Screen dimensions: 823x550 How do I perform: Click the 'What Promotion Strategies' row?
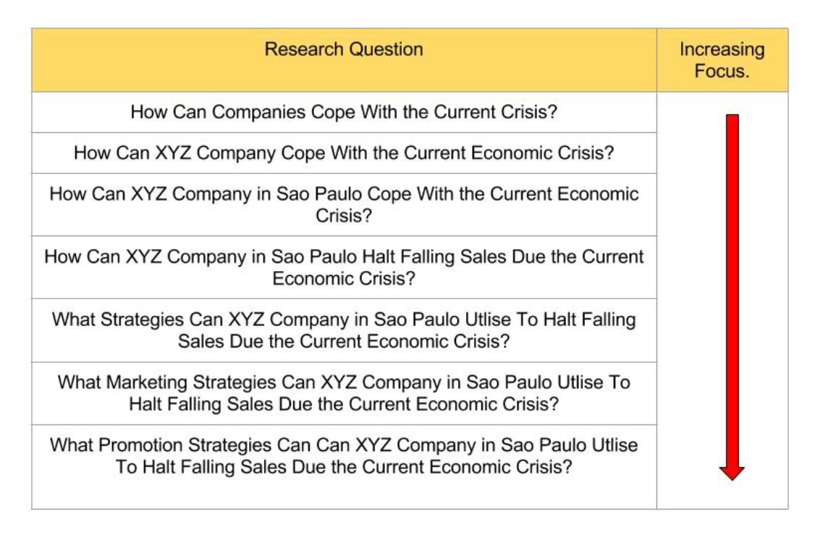tap(344, 467)
